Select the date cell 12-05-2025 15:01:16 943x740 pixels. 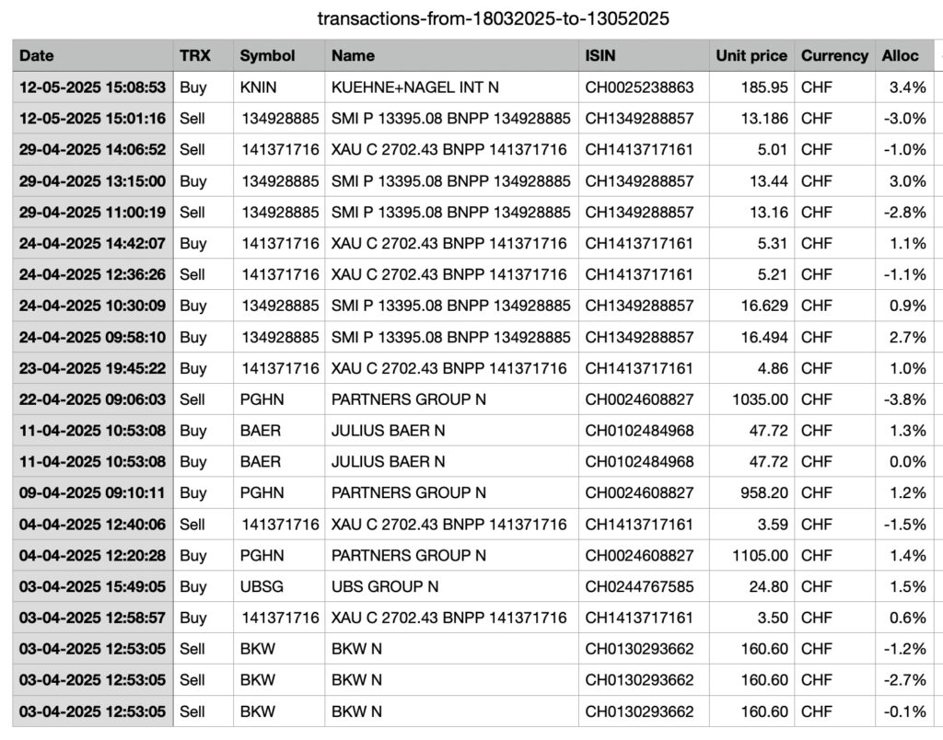93,119
